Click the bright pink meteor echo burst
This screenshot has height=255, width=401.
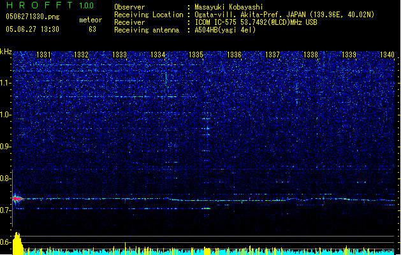pyautogui.click(x=17, y=199)
